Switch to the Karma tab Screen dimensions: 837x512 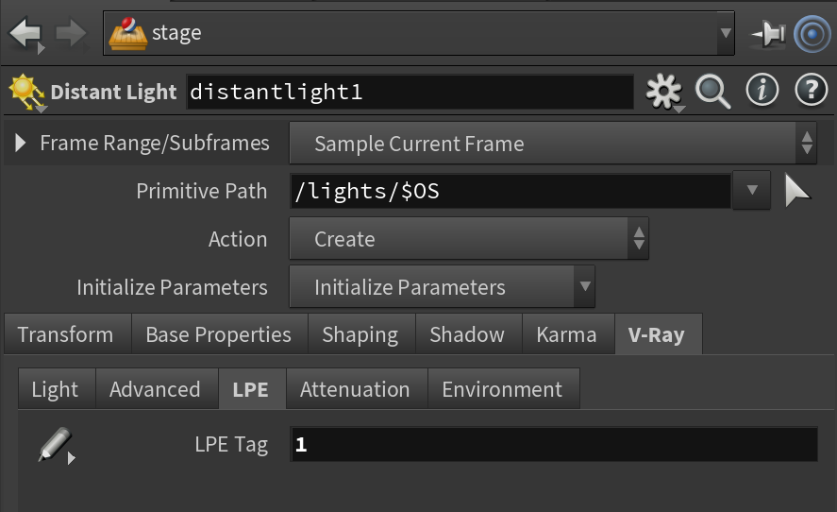click(566, 334)
